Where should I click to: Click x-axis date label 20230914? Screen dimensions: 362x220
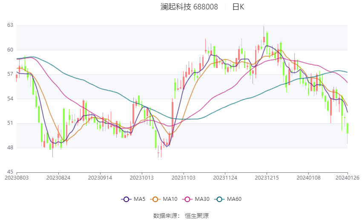coord(100,178)
